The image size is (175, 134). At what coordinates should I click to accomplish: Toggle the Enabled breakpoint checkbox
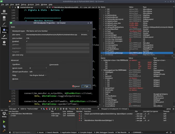[x=27, y=41]
